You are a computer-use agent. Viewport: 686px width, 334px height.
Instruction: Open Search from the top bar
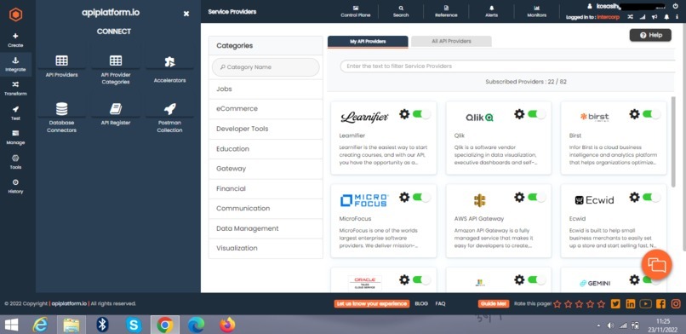pos(401,11)
